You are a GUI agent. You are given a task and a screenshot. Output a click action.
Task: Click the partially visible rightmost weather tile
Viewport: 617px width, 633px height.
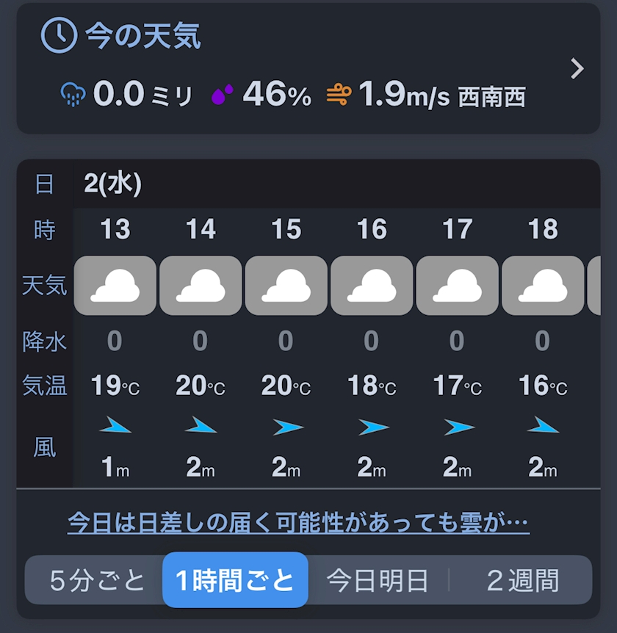[x=594, y=286]
